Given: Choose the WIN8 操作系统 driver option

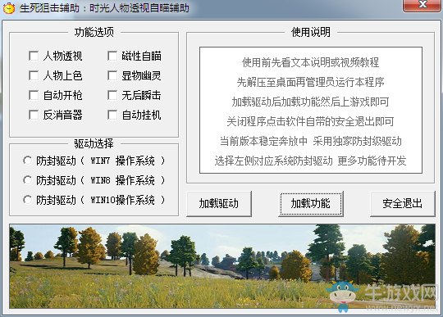Looking at the screenshot, I should click(x=27, y=180).
